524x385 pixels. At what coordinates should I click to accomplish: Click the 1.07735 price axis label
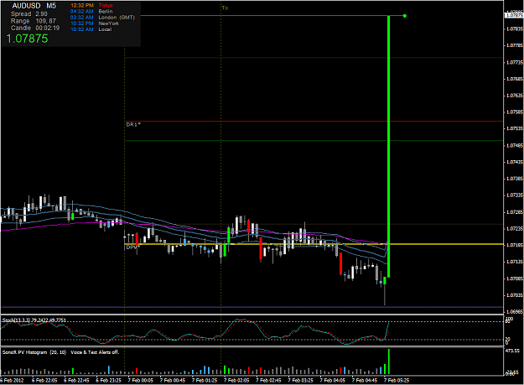(x=515, y=62)
